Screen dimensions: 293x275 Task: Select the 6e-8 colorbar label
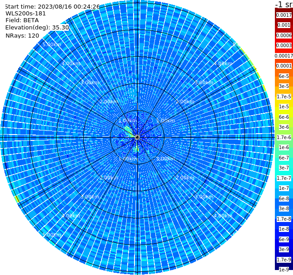tap(284, 198)
